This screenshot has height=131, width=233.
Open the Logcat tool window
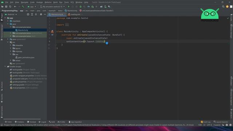pos(42,122)
